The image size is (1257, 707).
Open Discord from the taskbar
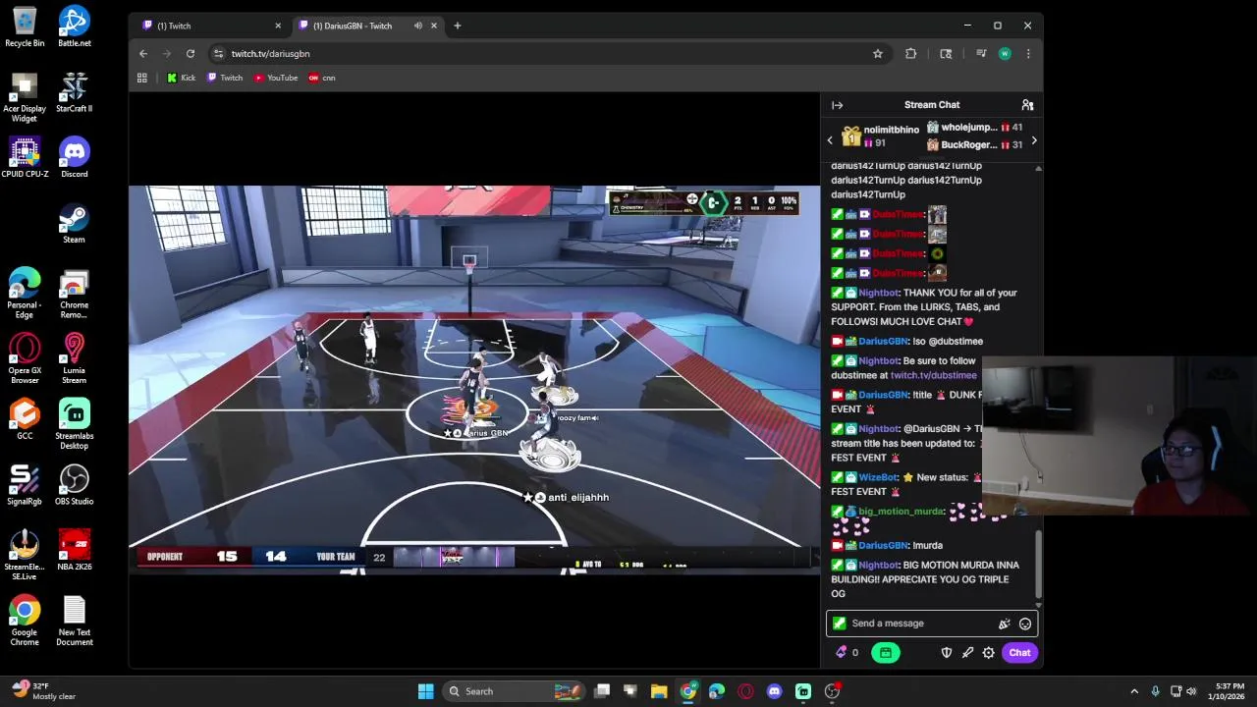click(x=774, y=691)
